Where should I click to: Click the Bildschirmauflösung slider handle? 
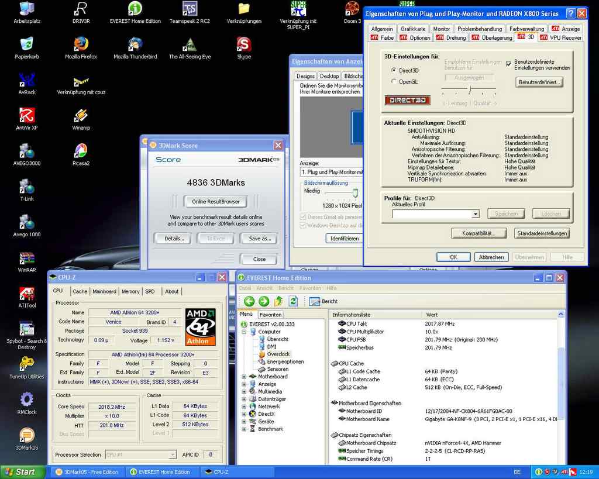pos(355,192)
